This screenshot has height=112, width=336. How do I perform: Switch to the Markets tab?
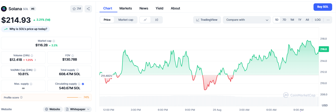126,8
